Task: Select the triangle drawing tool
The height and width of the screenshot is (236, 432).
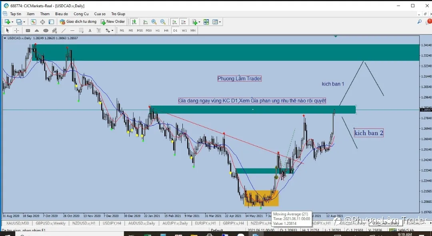Action: pos(37,30)
